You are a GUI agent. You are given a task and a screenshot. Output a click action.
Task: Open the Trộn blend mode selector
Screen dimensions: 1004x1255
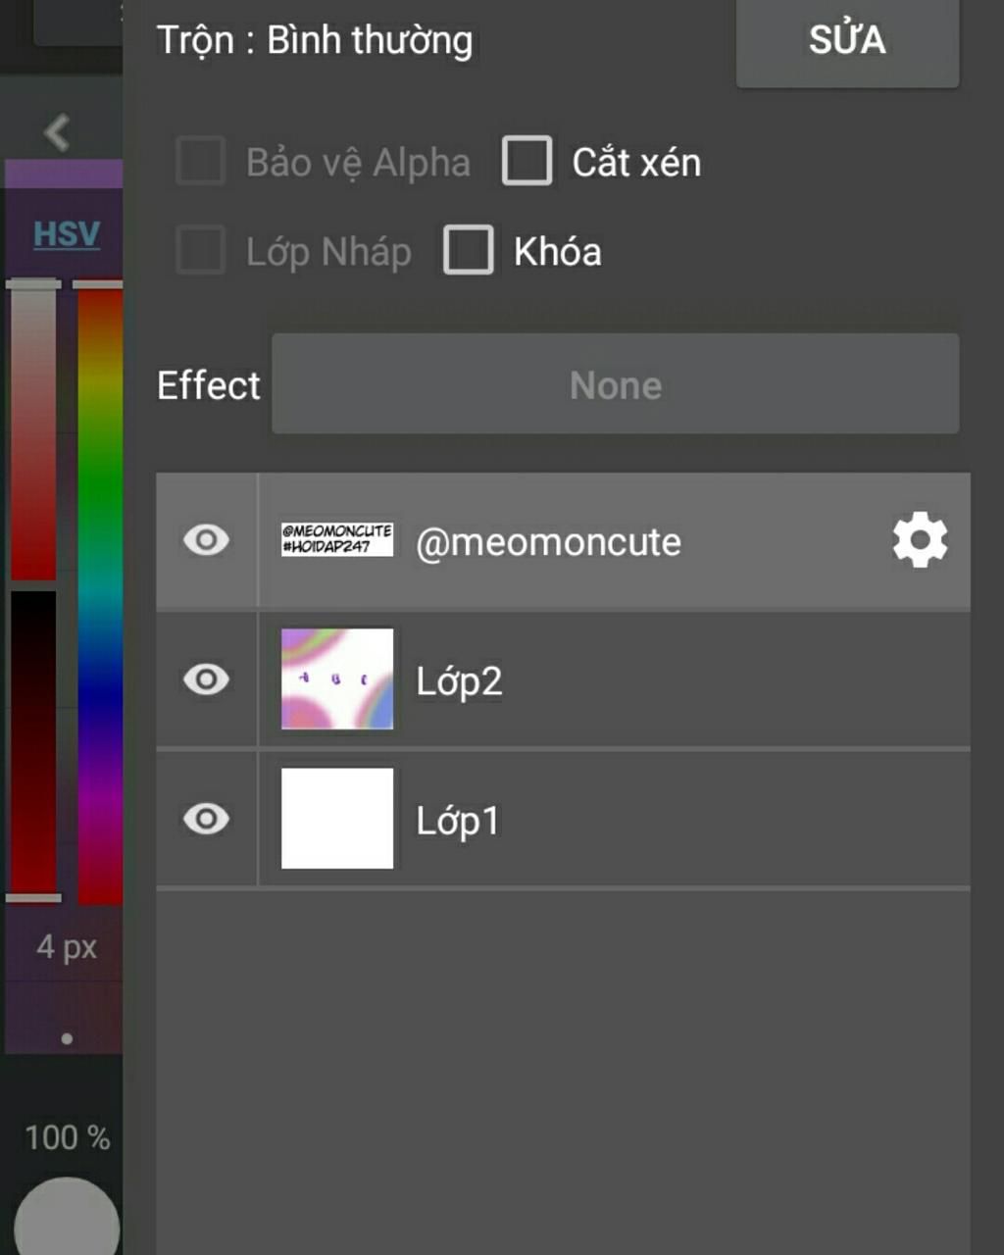(315, 40)
